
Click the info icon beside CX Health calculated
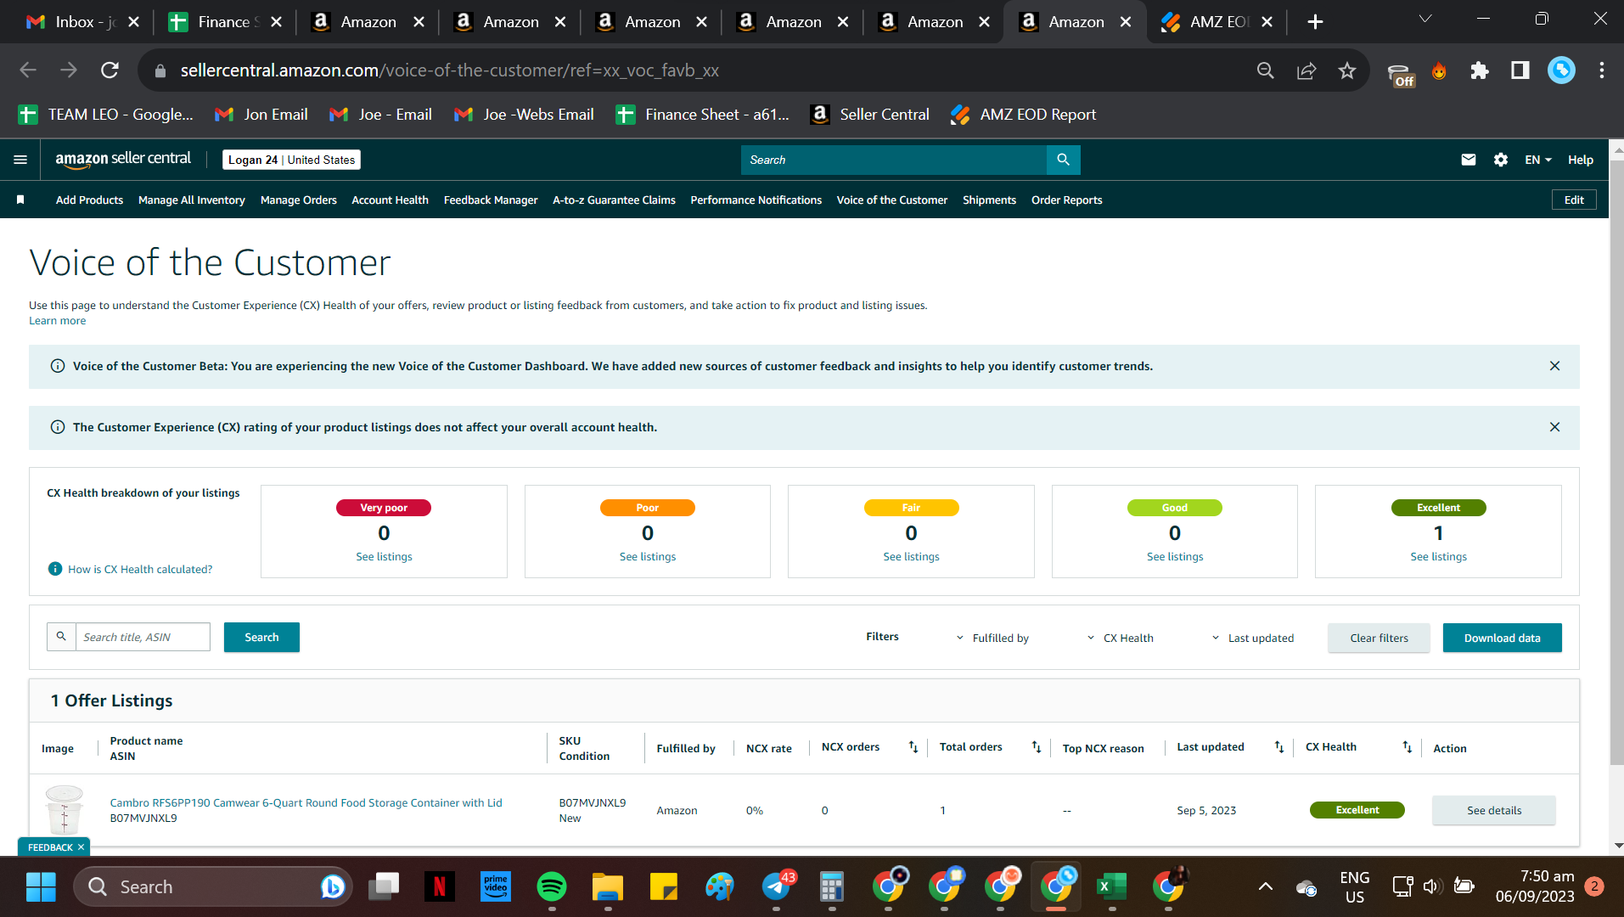55,569
